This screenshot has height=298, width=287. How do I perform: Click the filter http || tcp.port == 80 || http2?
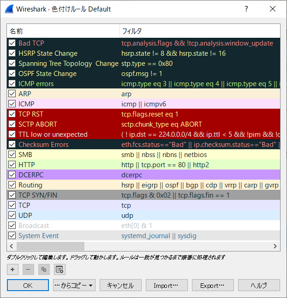(165, 165)
